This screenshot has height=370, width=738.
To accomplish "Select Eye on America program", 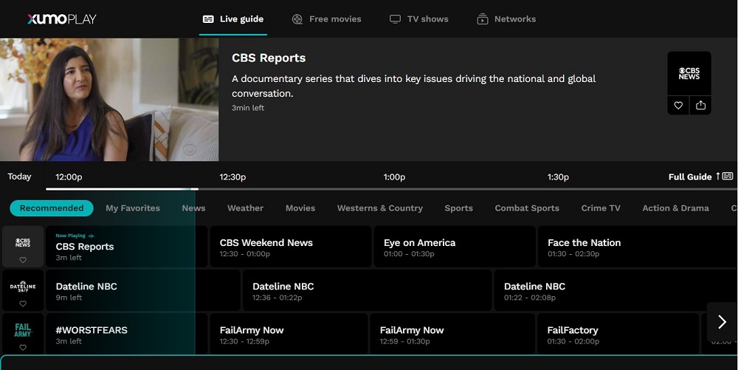I will (455, 247).
